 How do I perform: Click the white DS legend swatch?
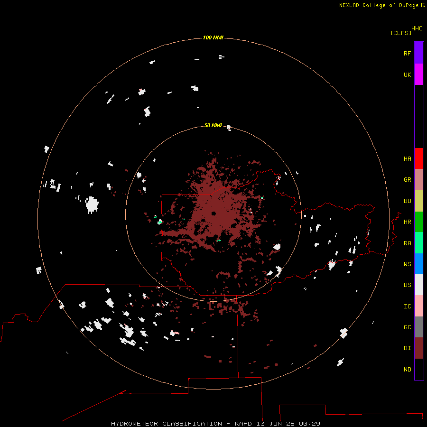click(419, 285)
